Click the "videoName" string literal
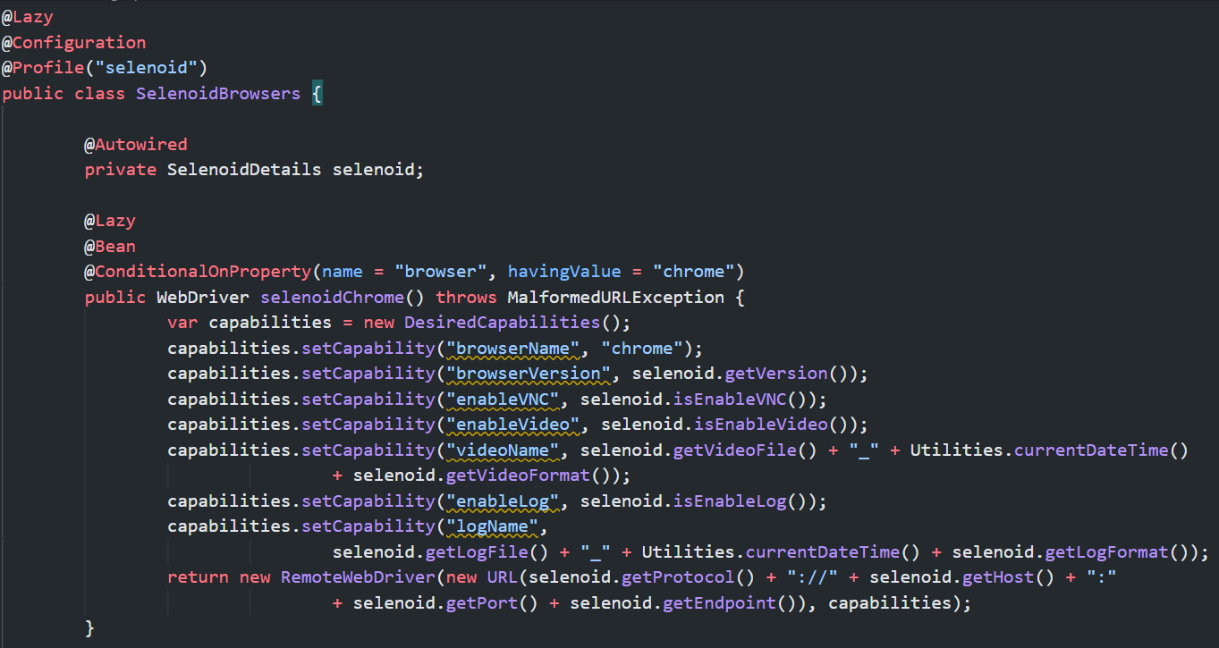The height and width of the screenshot is (648, 1219). click(x=503, y=450)
